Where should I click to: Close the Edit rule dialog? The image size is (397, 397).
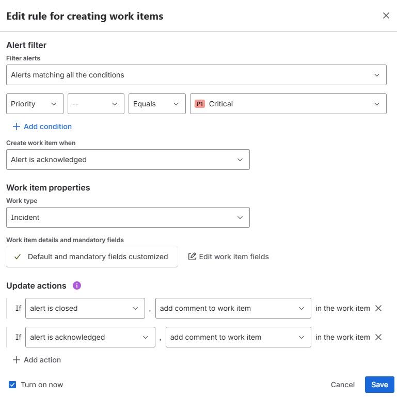click(x=386, y=16)
